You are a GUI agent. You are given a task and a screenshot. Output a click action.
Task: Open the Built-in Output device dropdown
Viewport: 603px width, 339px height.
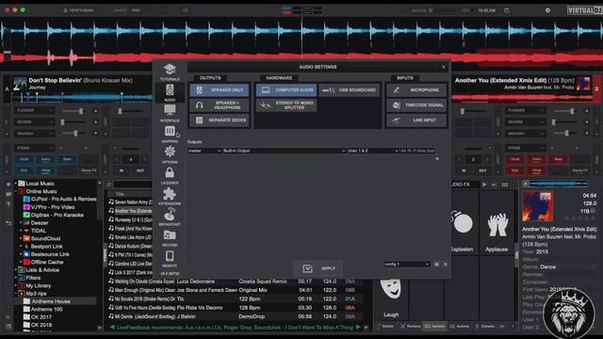[285, 151]
